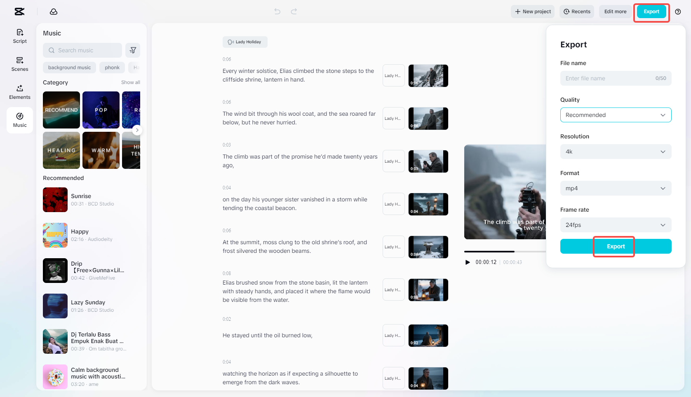Screen dimensions: 691x397
Task: Open the Elements panel
Action: point(19,91)
